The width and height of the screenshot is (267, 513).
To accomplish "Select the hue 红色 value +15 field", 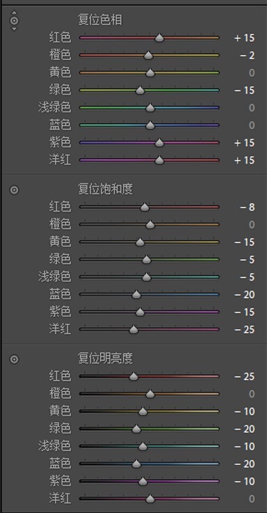I will coord(244,38).
